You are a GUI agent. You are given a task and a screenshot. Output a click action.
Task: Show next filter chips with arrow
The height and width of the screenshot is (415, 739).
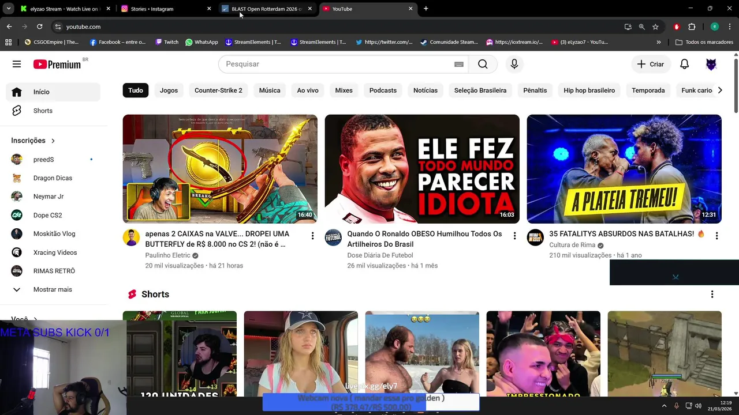pos(719,90)
